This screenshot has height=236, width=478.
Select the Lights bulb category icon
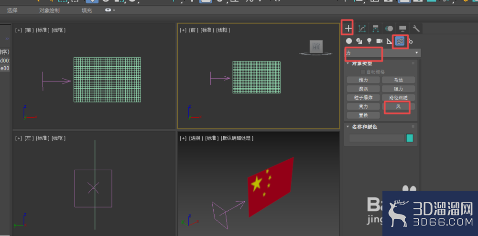[369, 41]
